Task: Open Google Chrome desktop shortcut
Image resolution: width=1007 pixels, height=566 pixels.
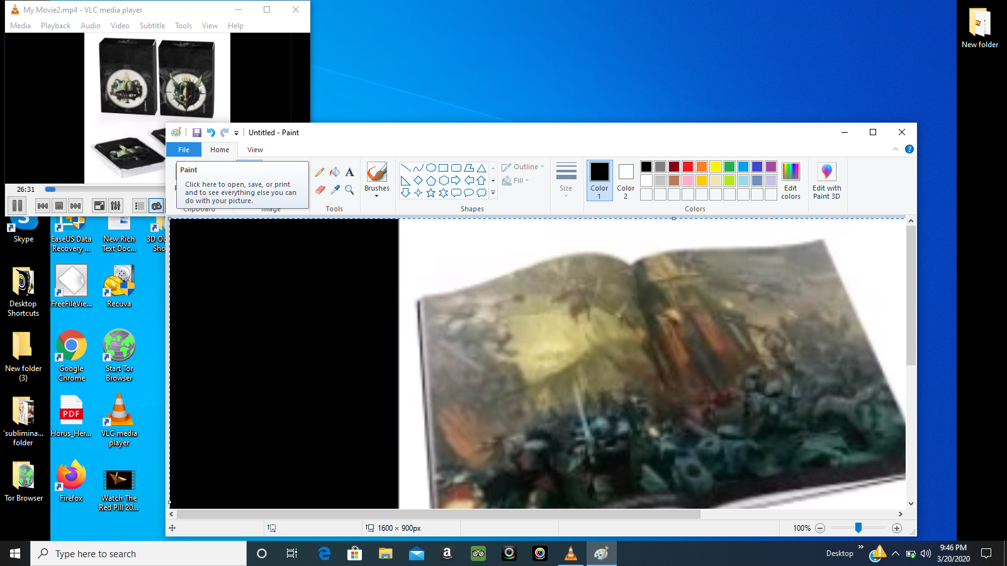Action: pos(72,355)
